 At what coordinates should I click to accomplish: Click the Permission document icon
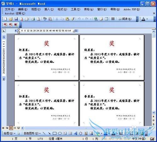21,19
